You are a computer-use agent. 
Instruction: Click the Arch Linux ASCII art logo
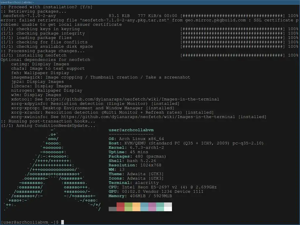[x=52, y=170]
